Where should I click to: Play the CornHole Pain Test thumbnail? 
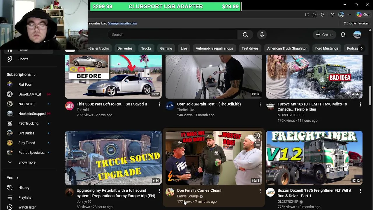click(214, 76)
